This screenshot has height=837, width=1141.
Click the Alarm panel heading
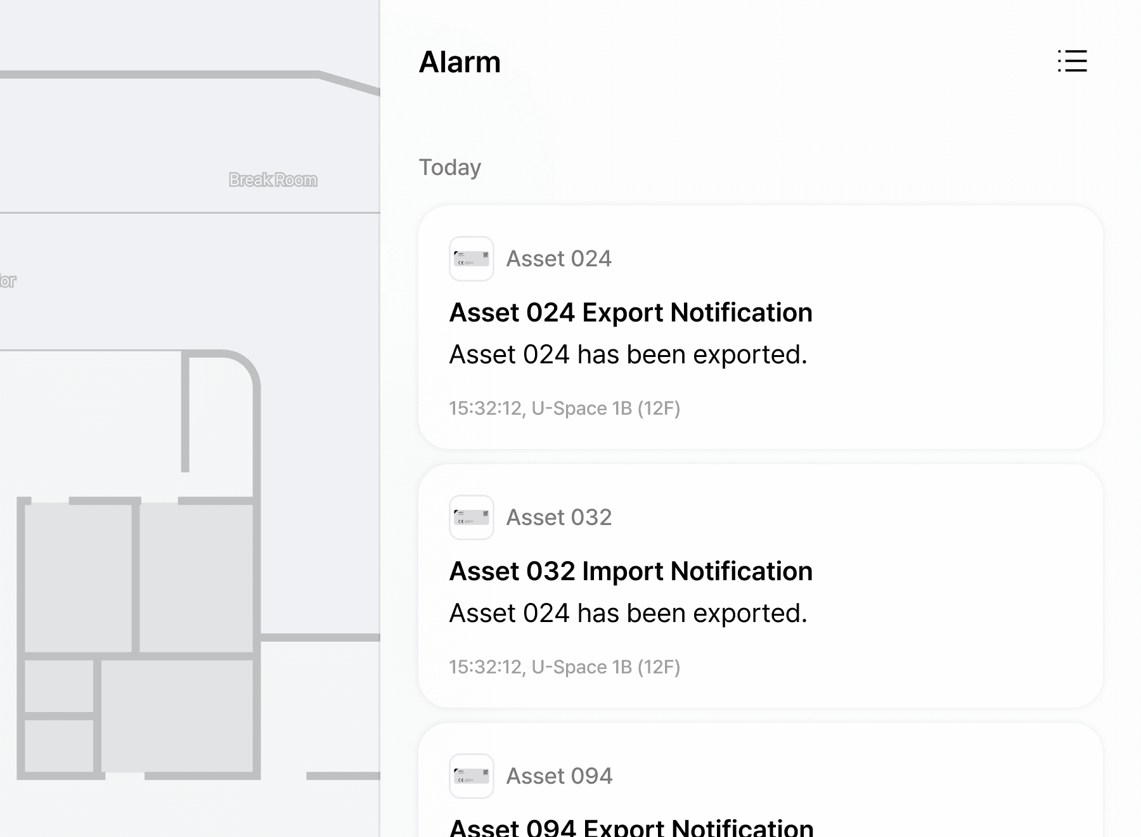click(x=460, y=62)
